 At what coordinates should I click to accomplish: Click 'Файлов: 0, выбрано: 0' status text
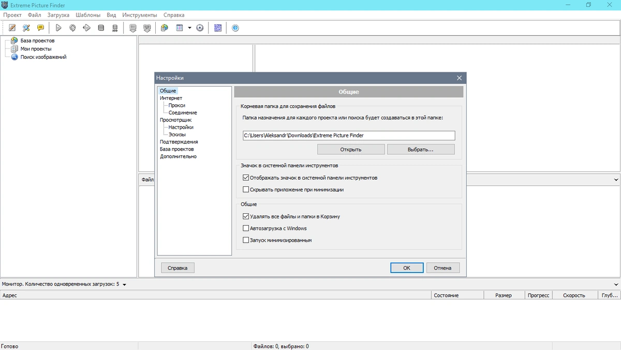282,346
